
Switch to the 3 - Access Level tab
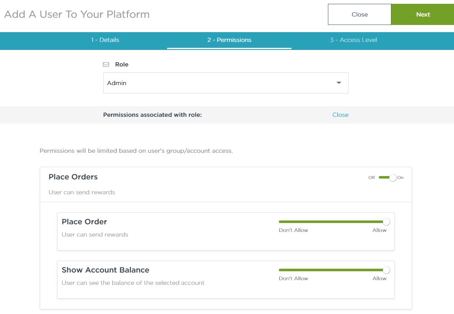(x=353, y=40)
